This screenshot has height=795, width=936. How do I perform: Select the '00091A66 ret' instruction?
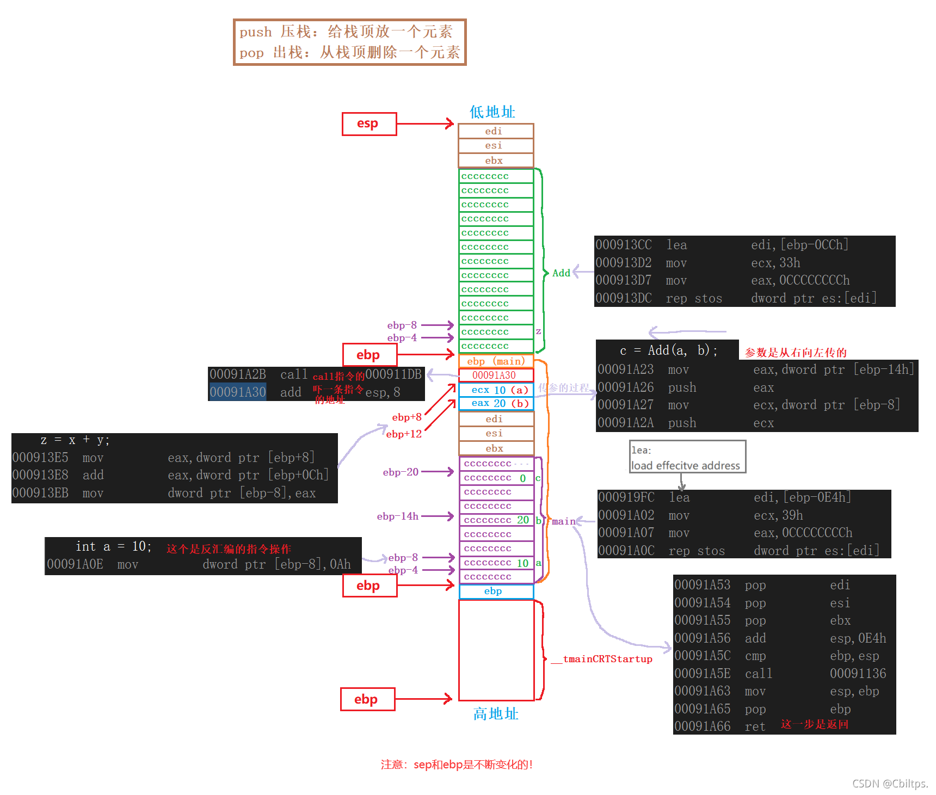(720, 726)
